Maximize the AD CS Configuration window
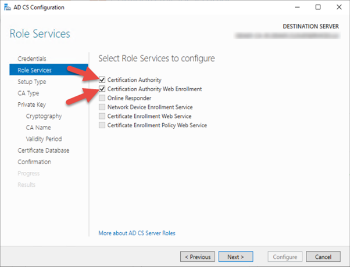 (318, 7)
